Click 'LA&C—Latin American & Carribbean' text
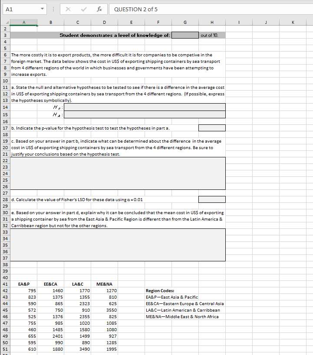This screenshot has height=355, width=313. [x=183, y=310]
